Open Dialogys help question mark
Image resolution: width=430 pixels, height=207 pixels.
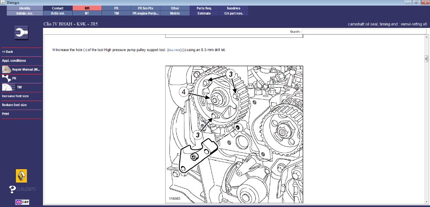point(12,189)
